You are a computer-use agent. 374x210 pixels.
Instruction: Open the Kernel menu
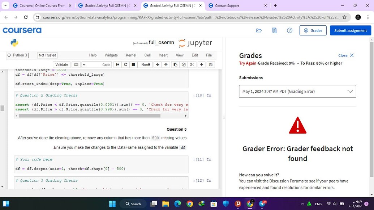tap(131, 55)
